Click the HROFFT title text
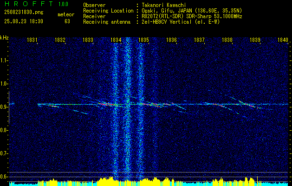Image resolution: width=292 pixels, height=186 pixels. pyautogui.click(x=29, y=4)
